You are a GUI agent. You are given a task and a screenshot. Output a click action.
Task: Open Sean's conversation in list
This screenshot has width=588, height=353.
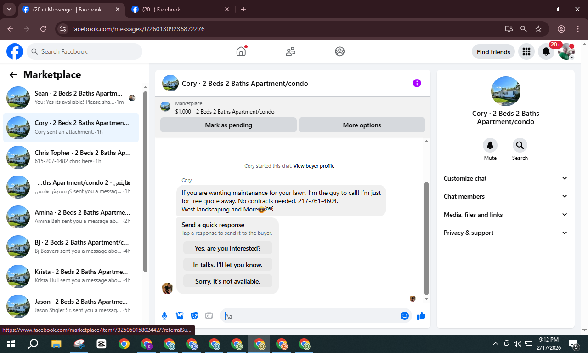[x=71, y=97]
